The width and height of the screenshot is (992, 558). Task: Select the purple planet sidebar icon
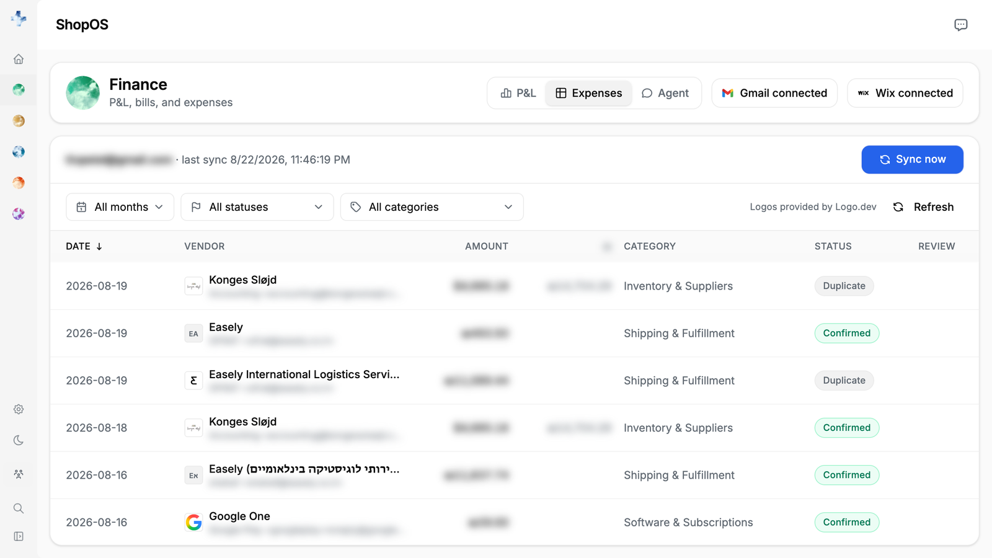point(19,214)
